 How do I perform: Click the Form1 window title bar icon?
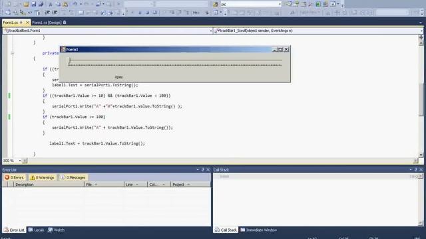coord(63,49)
